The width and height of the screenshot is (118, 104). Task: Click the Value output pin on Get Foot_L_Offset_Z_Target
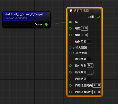point(47,24)
